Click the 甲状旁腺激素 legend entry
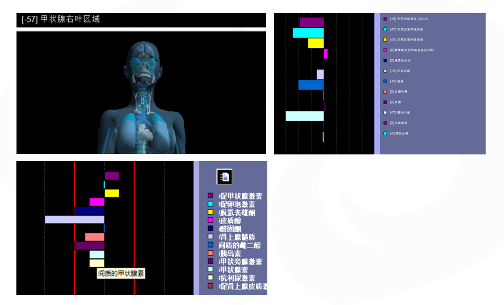Screen dimensions: 504x305 point(241,261)
